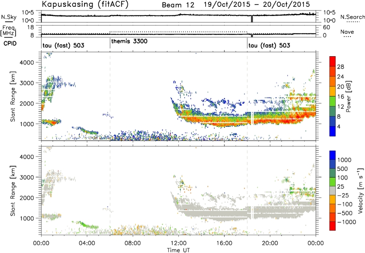Click the 'Freq. [MHz]' axis label
Screen dimensions: 365x253
coord(8,31)
